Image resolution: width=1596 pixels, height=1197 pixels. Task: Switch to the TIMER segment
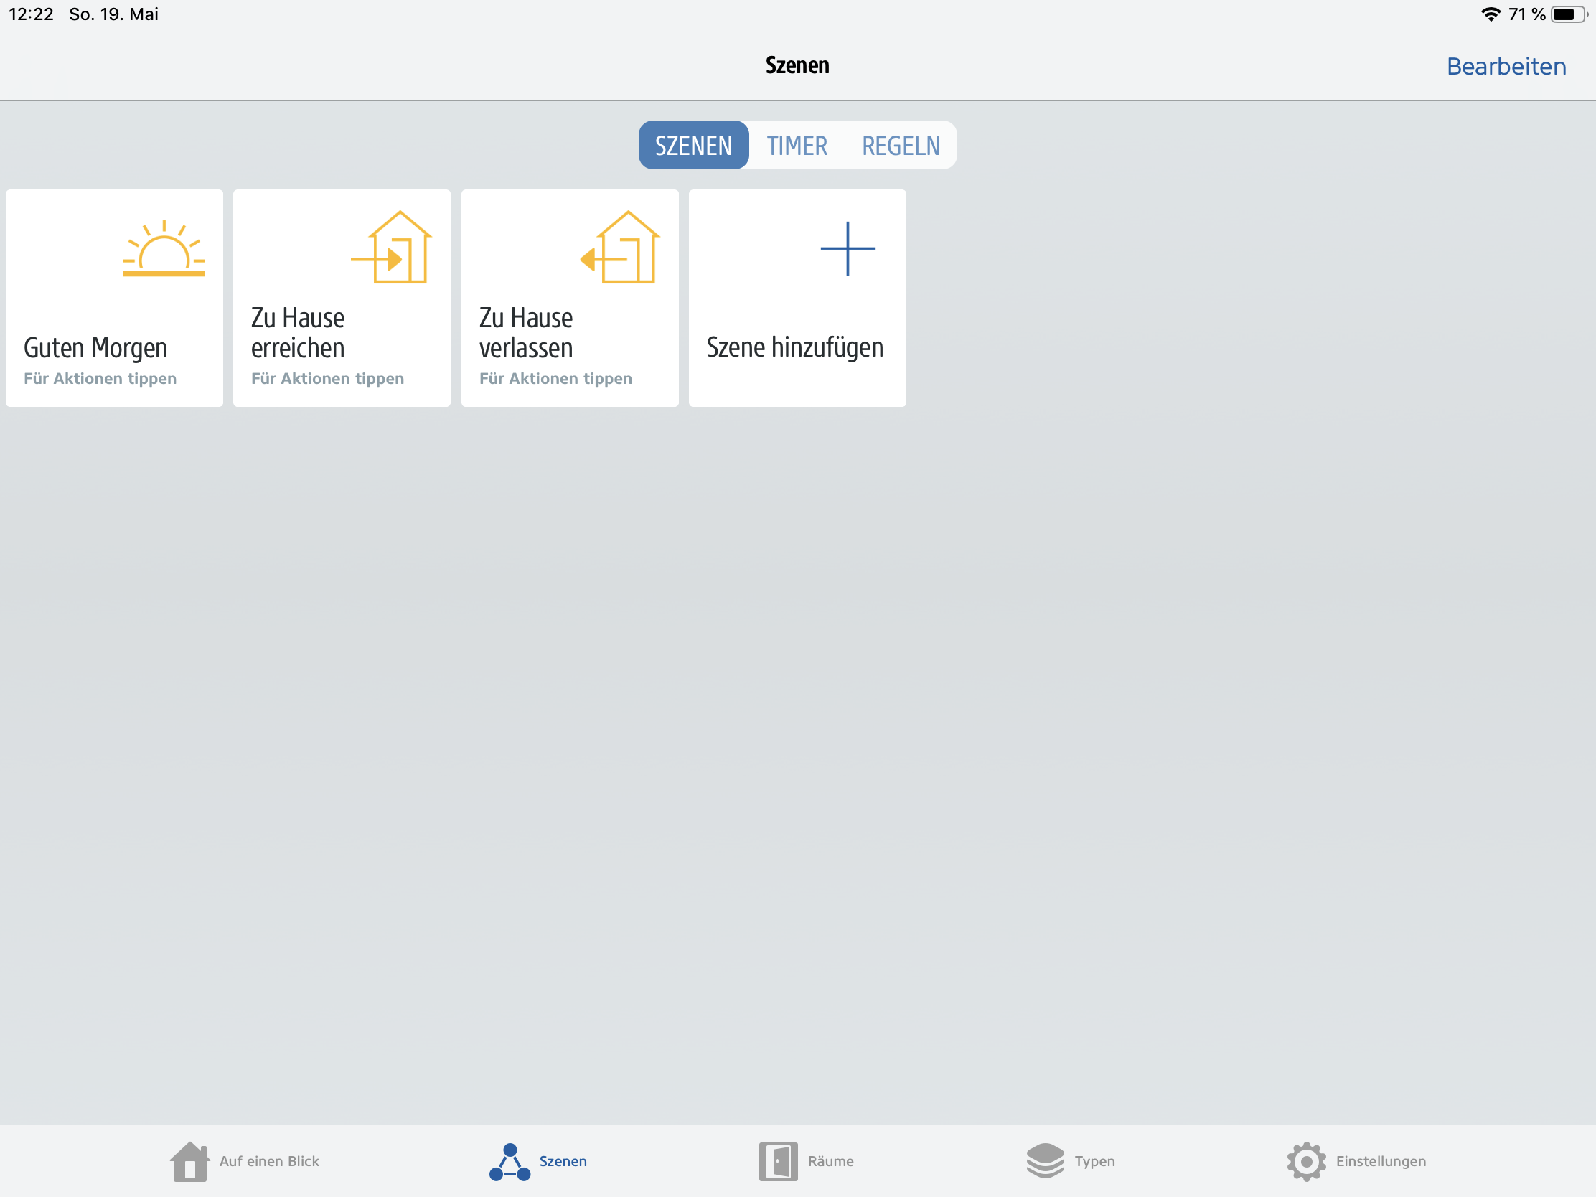pos(797,146)
